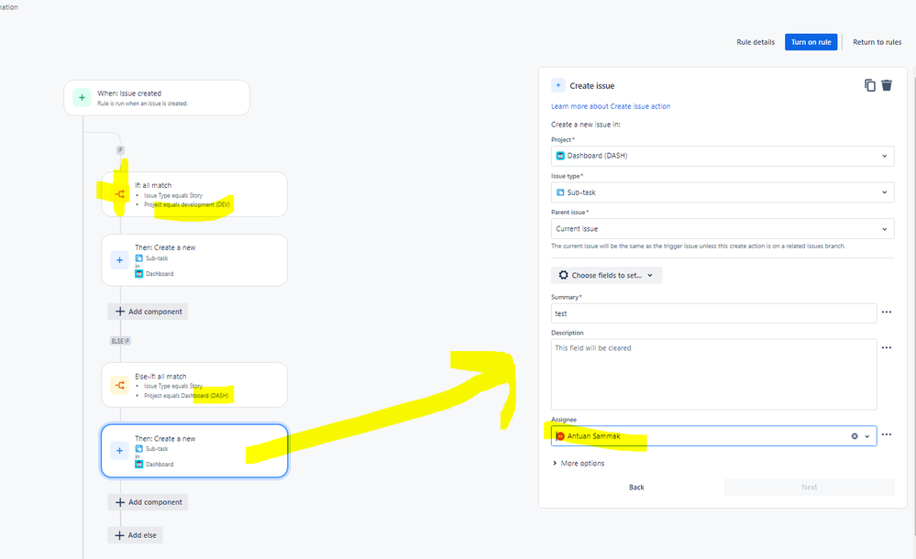
Task: Open the Project Dashboard (DASH) dropdown
Action: [x=723, y=156]
